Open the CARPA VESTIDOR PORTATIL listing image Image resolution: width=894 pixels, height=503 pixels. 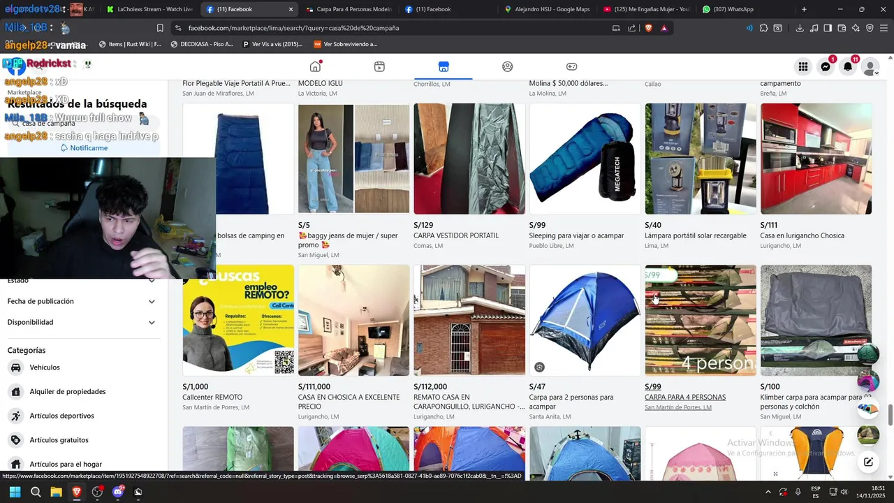[x=469, y=159]
